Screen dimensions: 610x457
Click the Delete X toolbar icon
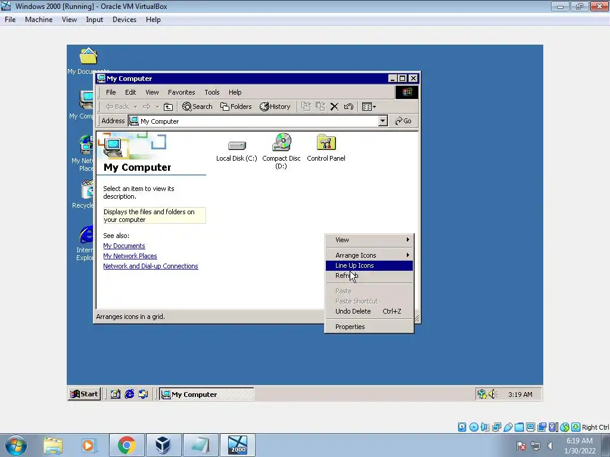(334, 107)
